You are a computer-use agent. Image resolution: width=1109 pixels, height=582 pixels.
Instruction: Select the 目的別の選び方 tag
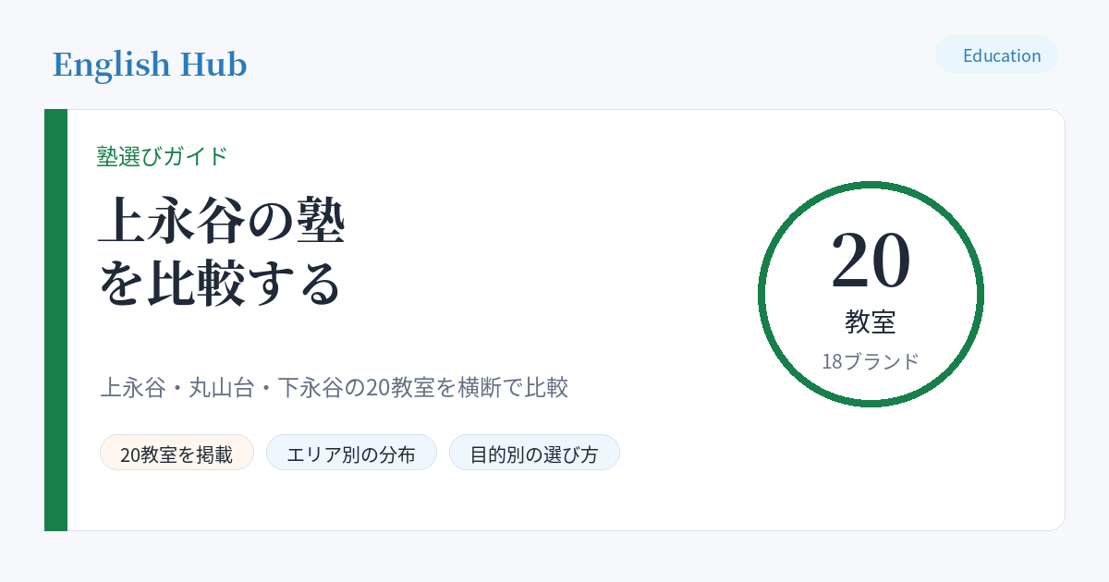pos(534,453)
